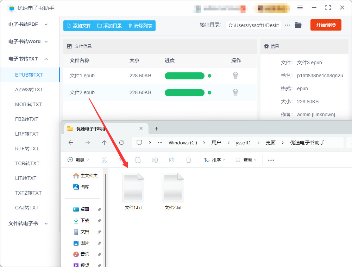The width and height of the screenshot is (352, 267).
Task: Click the progress bar for 文件1.epub
Action: point(184,76)
